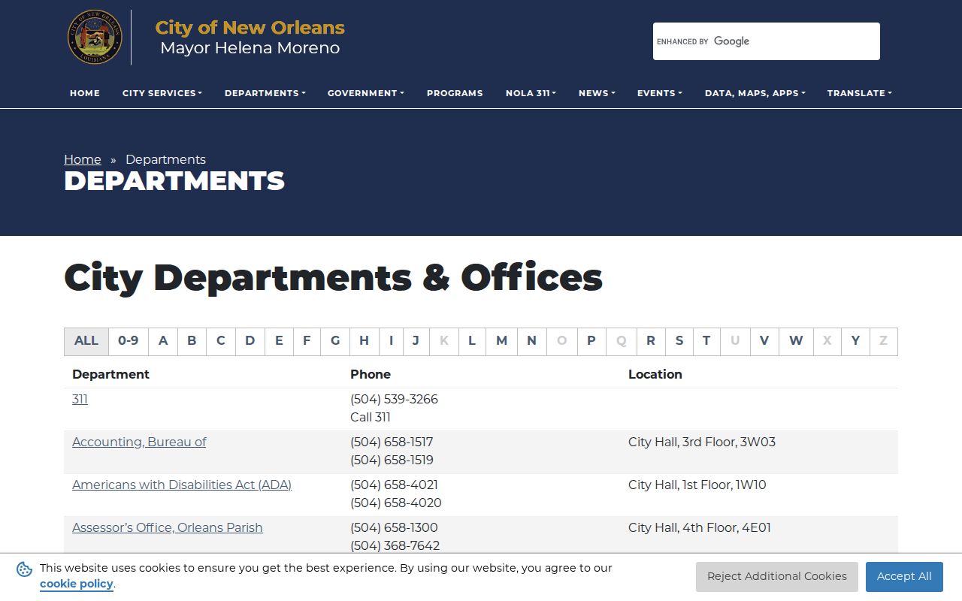Filter departments by letter W
The image size is (962, 601).
[x=796, y=341]
